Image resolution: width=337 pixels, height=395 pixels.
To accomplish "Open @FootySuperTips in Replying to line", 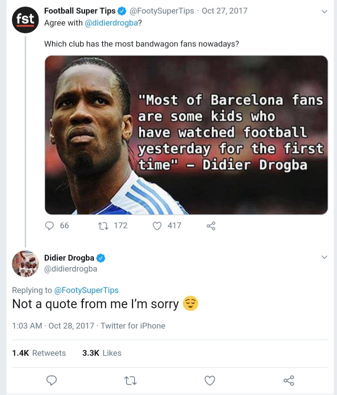I will coord(86,290).
